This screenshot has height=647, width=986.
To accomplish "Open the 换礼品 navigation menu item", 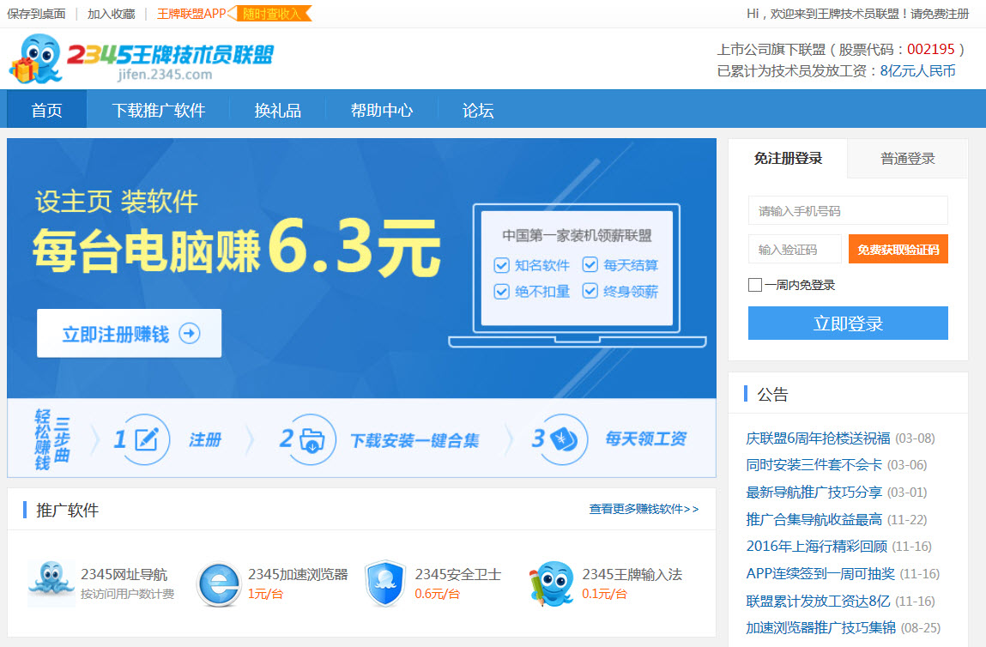I will coord(277,110).
